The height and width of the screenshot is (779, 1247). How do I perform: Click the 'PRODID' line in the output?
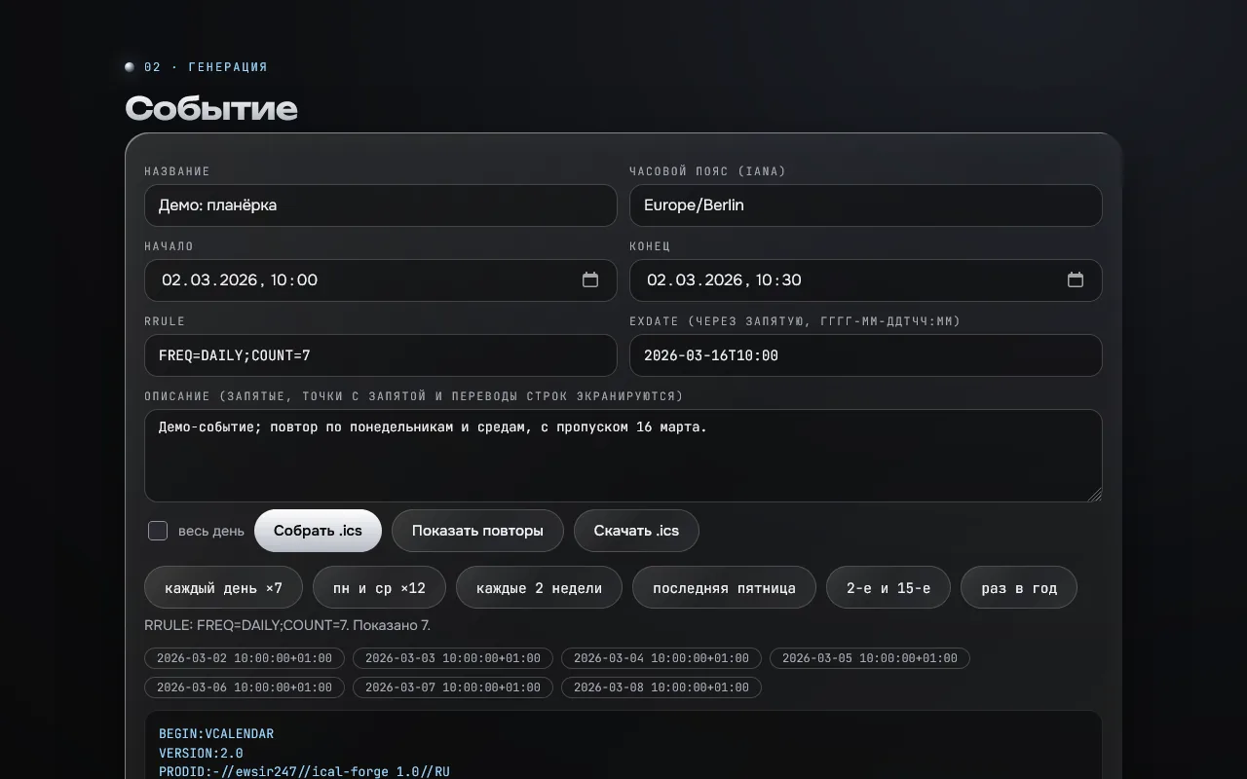pyautogui.click(x=304, y=772)
